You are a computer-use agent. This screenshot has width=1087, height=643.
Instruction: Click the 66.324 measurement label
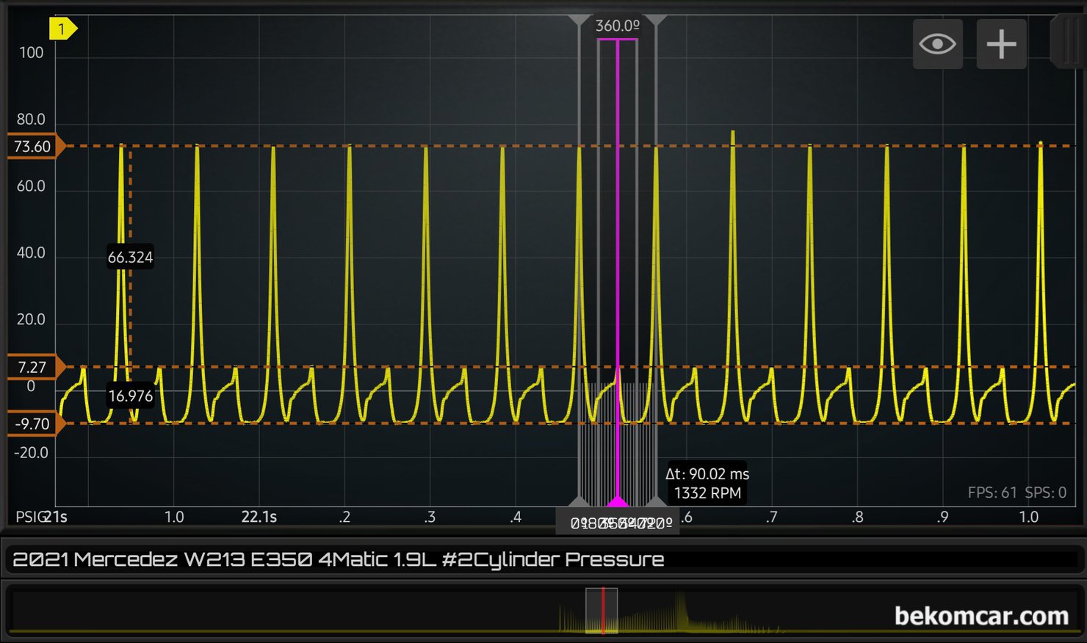(x=130, y=258)
